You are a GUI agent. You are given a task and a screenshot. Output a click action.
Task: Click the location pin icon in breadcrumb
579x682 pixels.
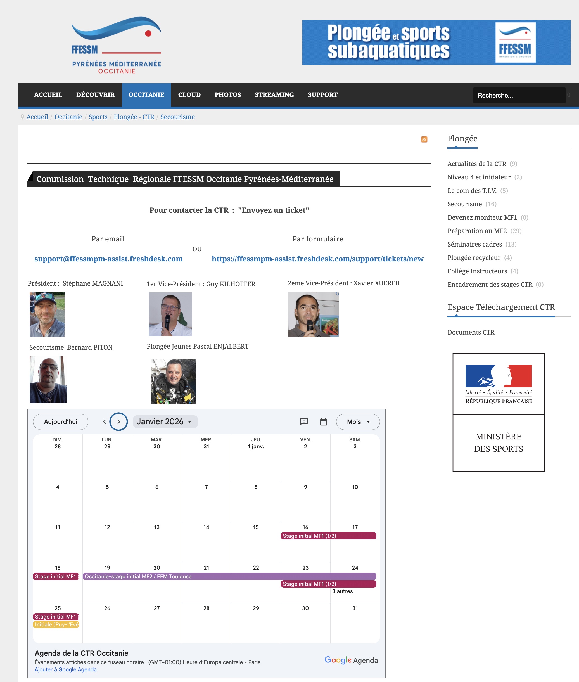pyautogui.click(x=22, y=117)
